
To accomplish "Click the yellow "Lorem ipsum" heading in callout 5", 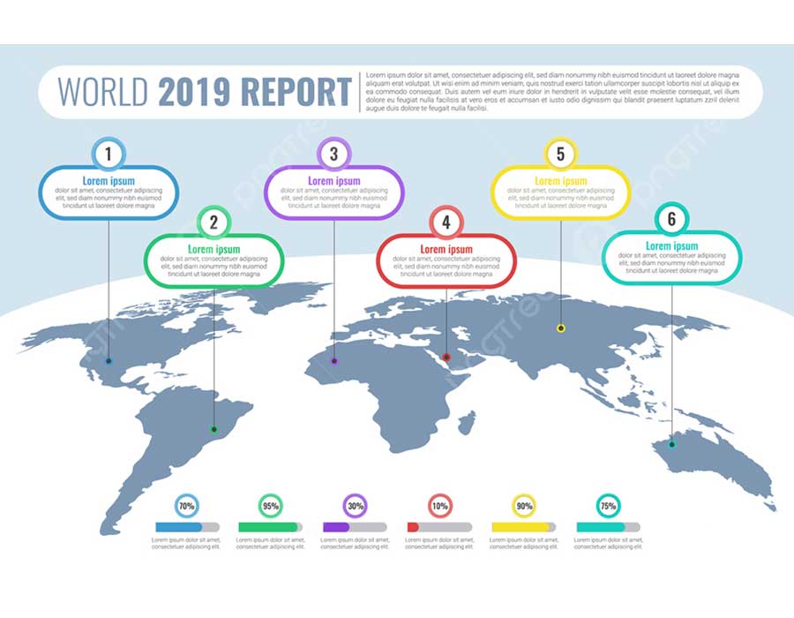I will pos(560,181).
